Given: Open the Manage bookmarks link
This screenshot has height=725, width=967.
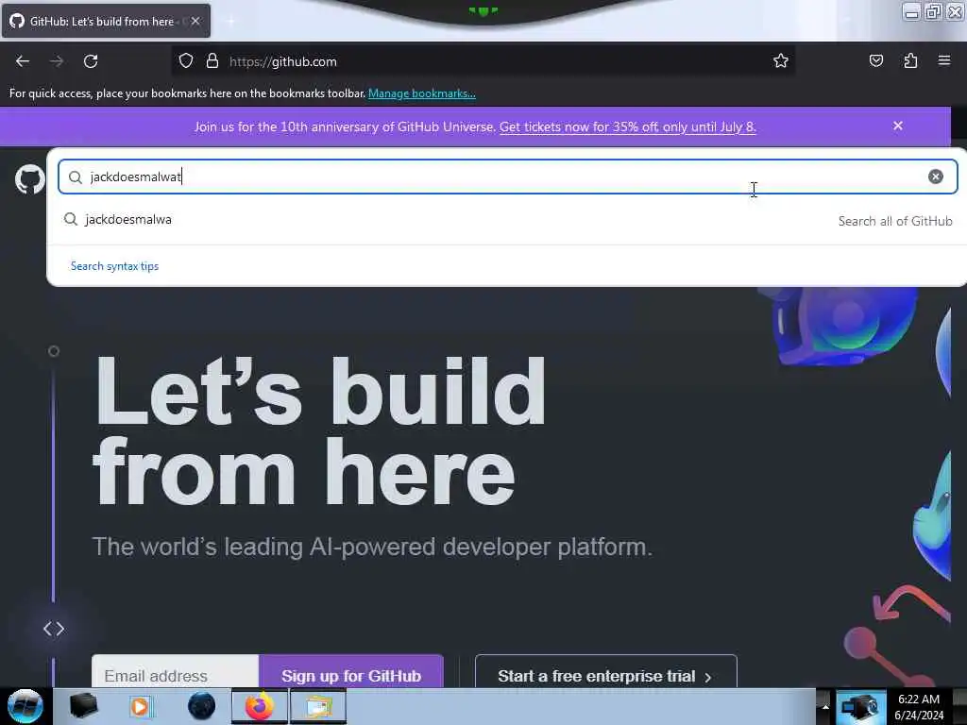Looking at the screenshot, I should click(x=422, y=93).
